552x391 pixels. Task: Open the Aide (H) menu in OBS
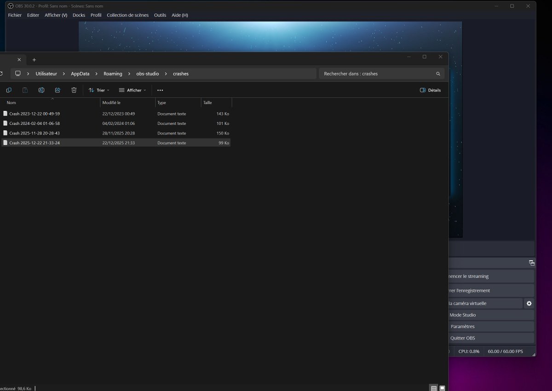point(180,15)
